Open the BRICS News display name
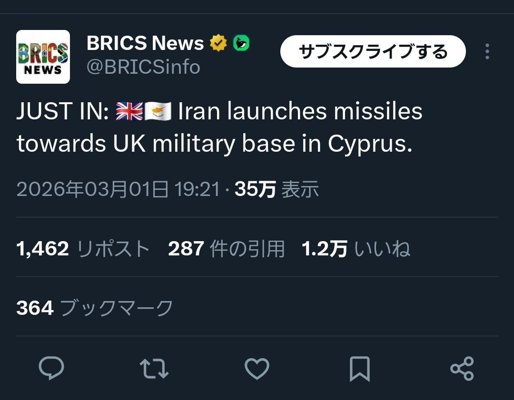 [145, 44]
